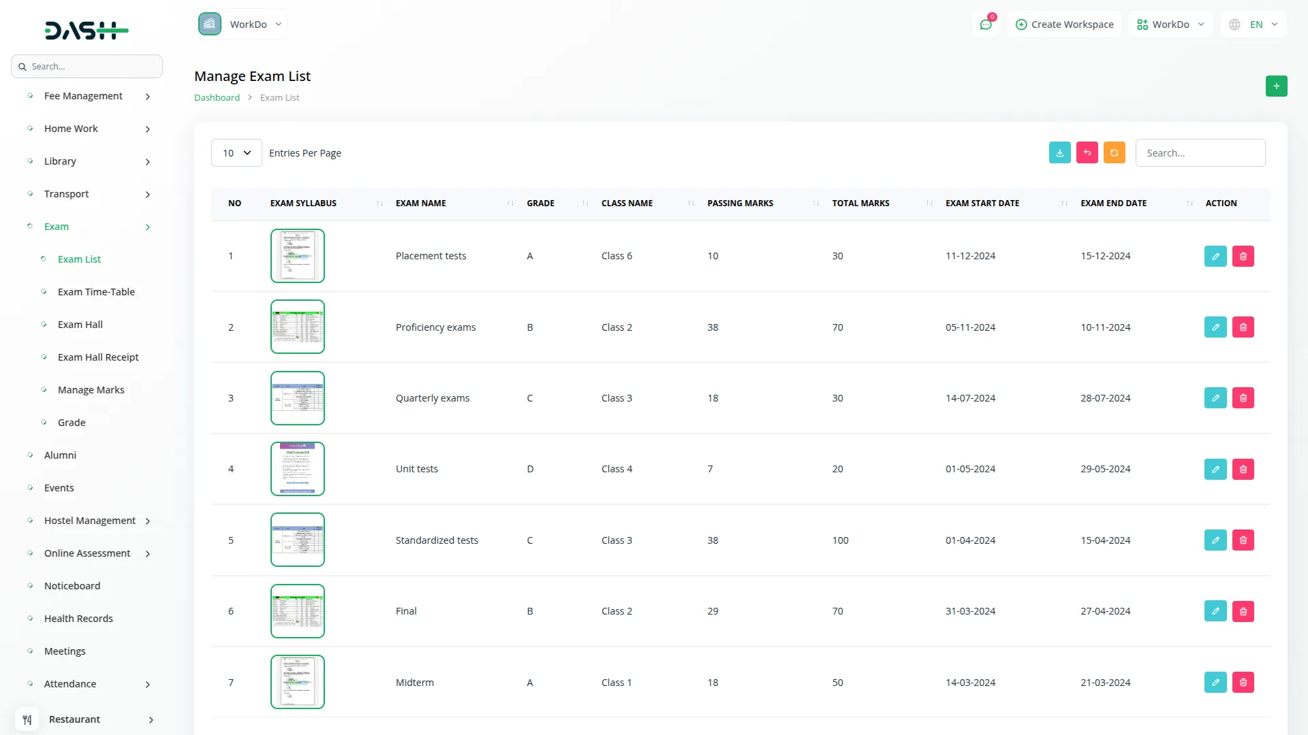Click Create Workspace button
Viewport: 1308px width, 735px height.
pos(1064,24)
